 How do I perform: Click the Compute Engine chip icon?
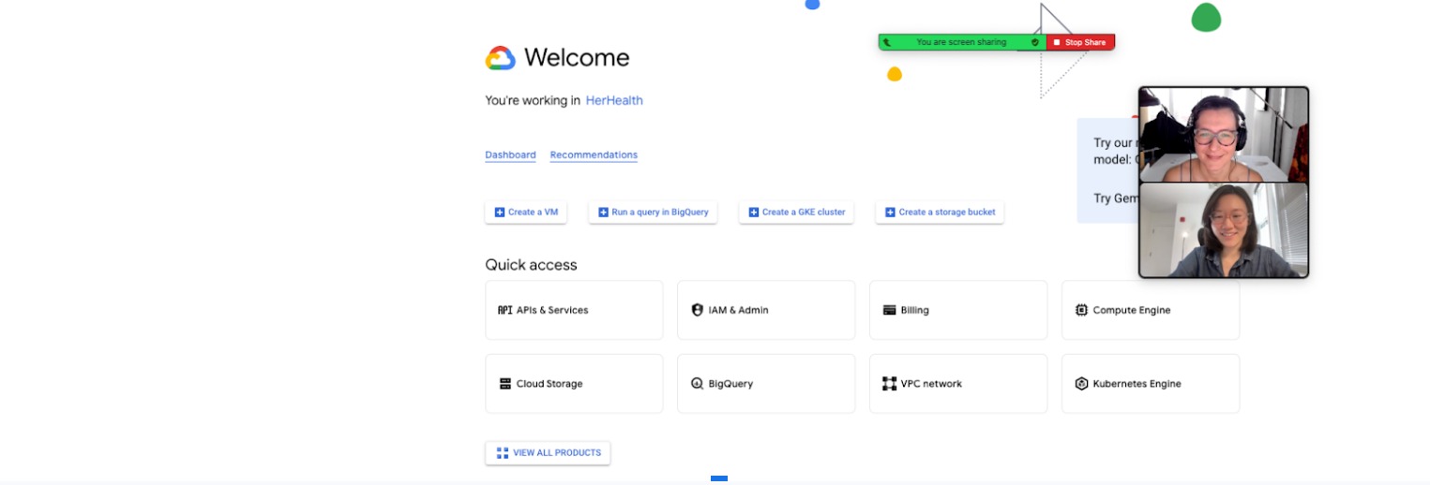point(1081,310)
